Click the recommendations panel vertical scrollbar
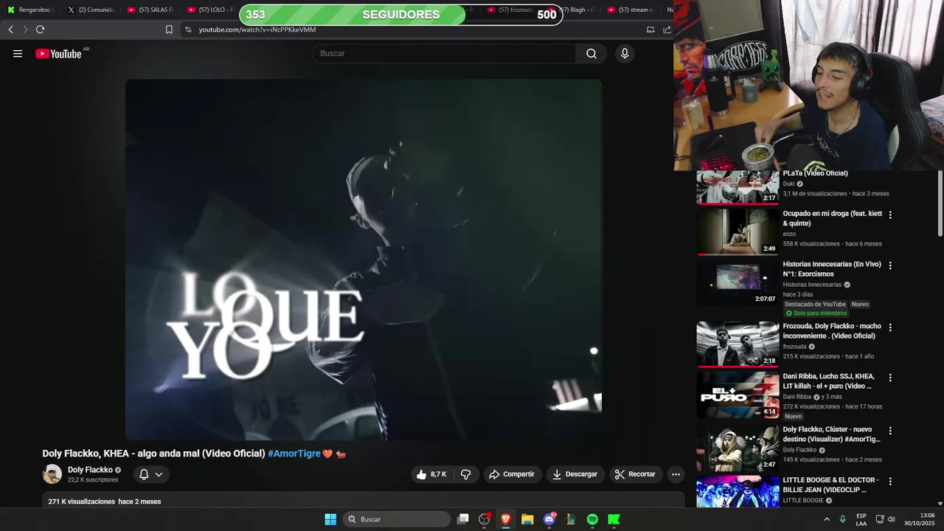Viewport: 944px width, 531px height. pos(940,205)
